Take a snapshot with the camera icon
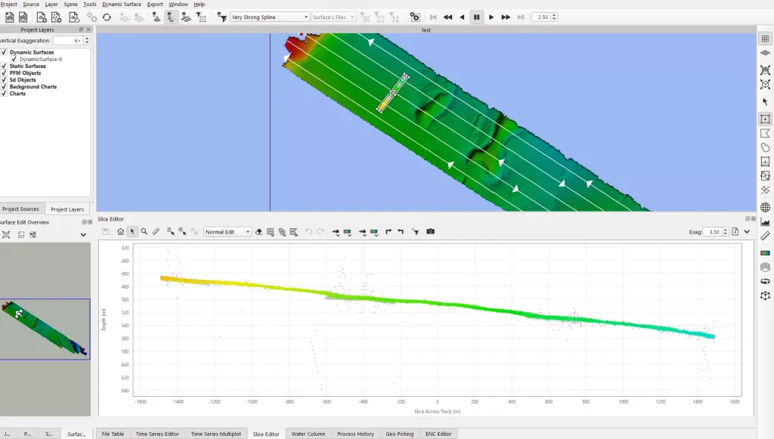Screen dimensions: 774x439 coord(430,232)
